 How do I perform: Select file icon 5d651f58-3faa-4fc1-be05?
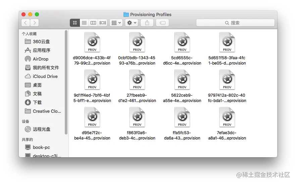227,42
